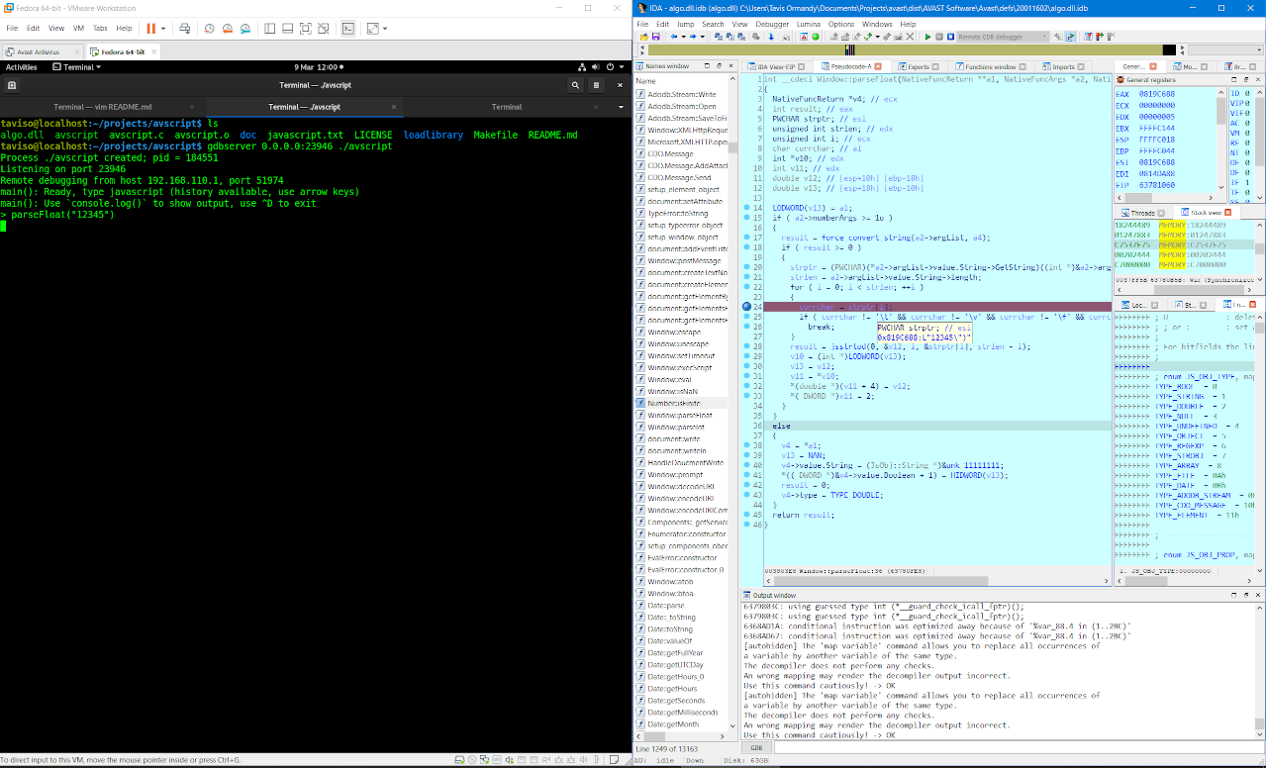Open the terminal hamburger menu
The image size is (1266, 768).
[x=597, y=85]
